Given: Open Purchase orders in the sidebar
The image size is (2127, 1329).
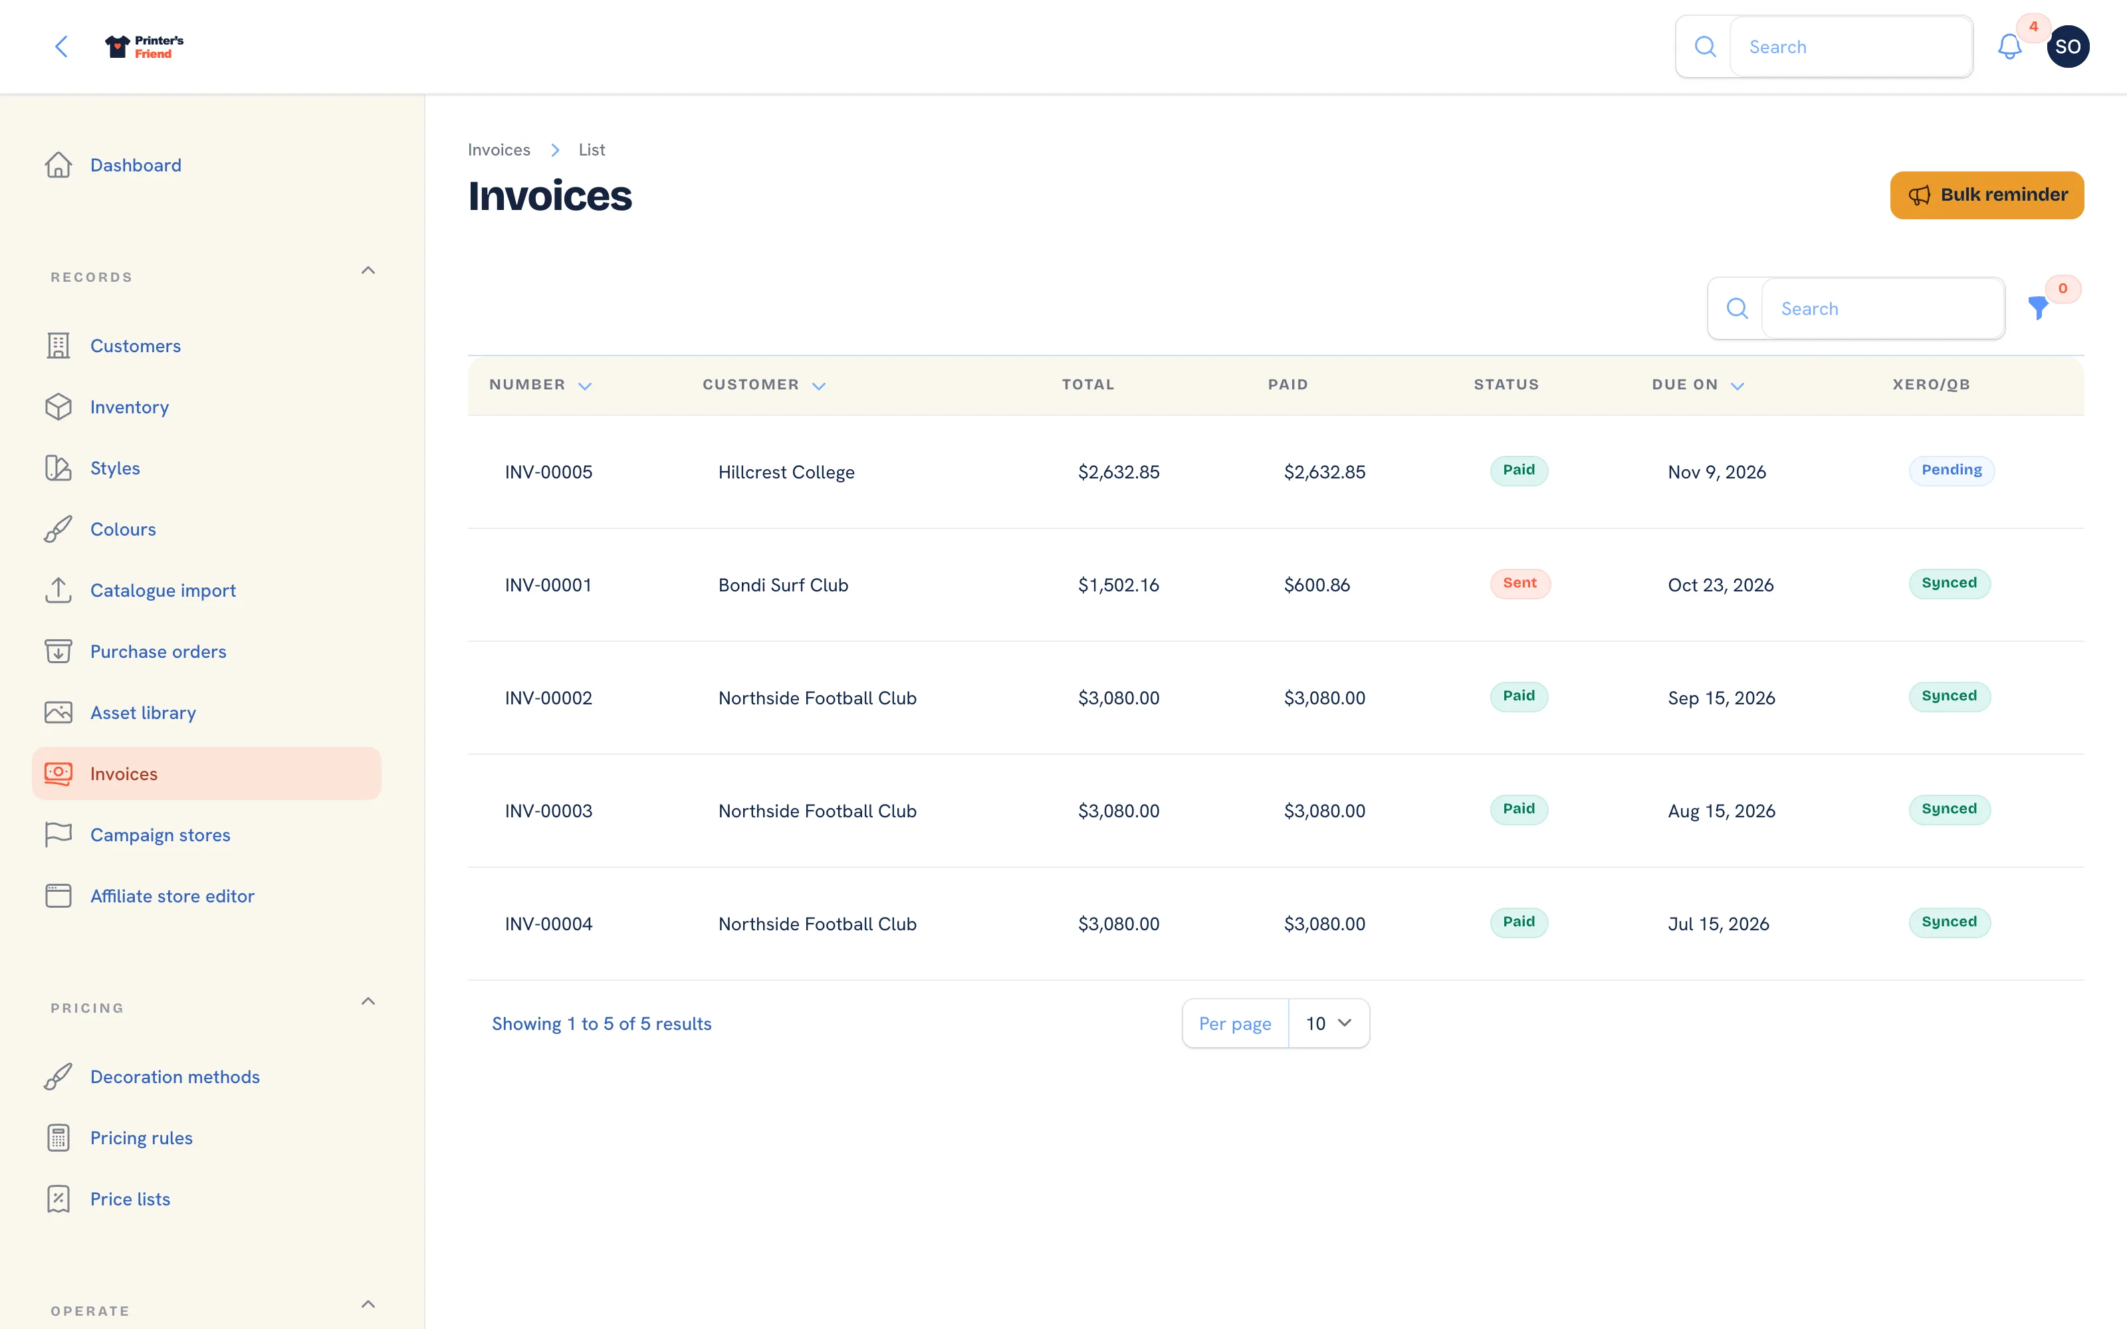Looking at the screenshot, I should pos(207,651).
